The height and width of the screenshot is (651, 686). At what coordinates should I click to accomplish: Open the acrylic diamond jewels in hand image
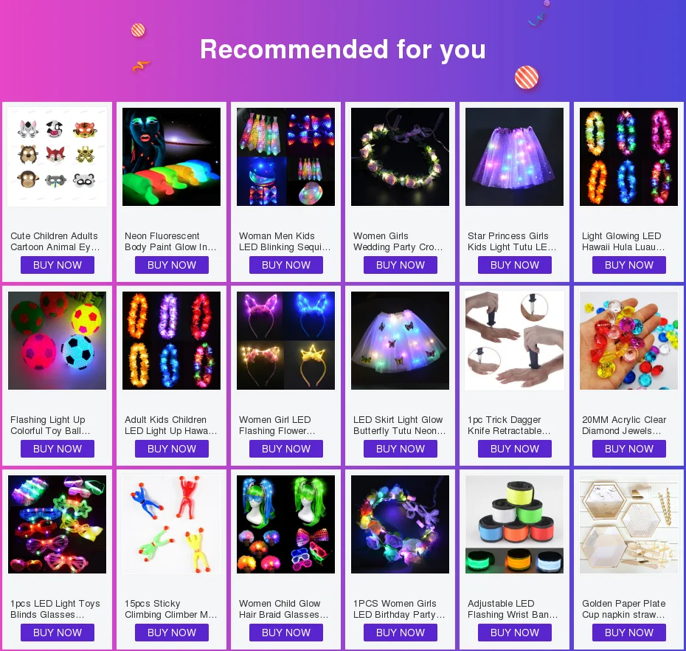(628, 340)
